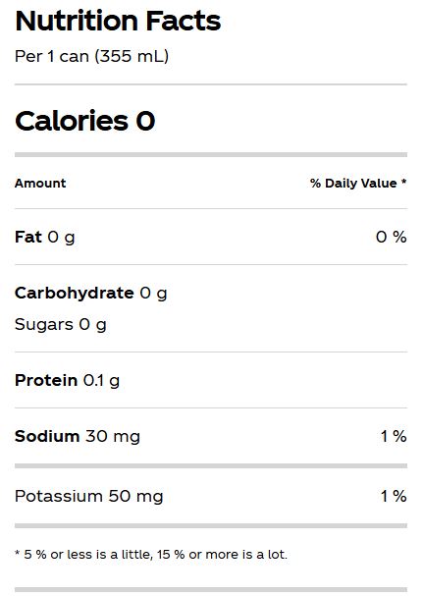Click the bold word Carbohydrate

coord(75,293)
